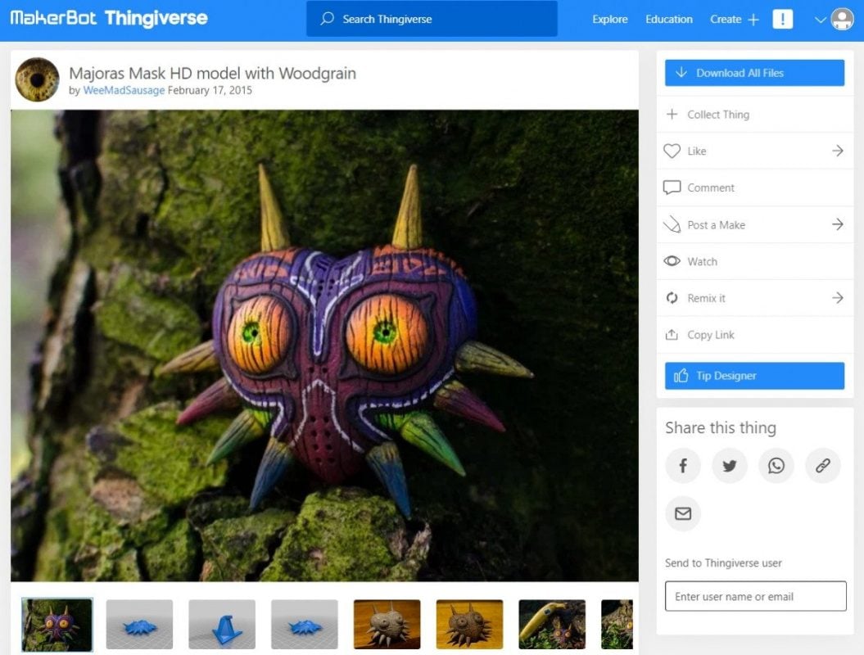
Task: Open the WeeMadSausage profile link
Action: pos(124,90)
